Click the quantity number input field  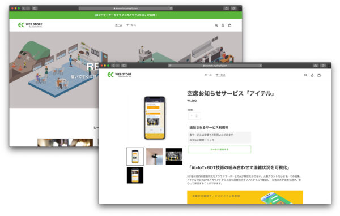(x=194, y=116)
